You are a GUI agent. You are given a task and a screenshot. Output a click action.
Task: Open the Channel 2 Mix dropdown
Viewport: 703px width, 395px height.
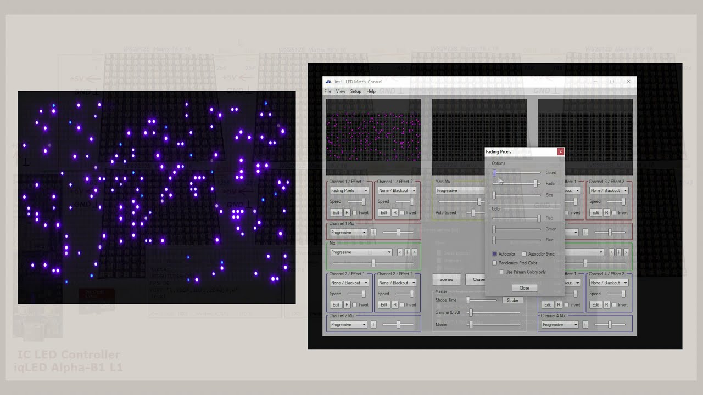click(348, 325)
